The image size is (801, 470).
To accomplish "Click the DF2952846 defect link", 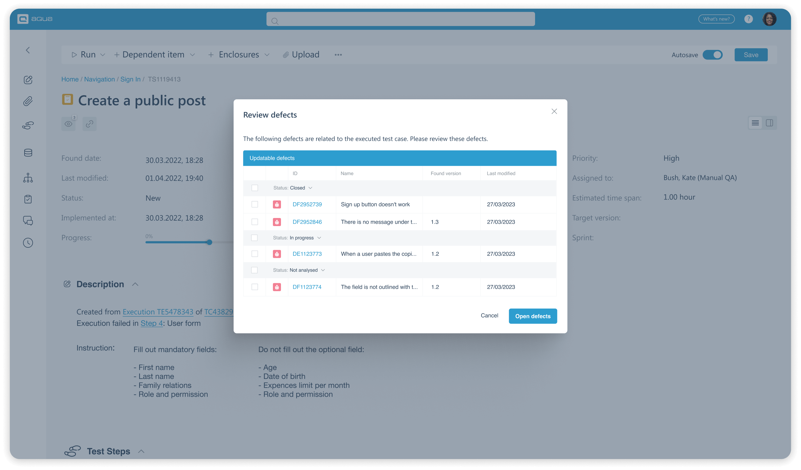I will point(307,221).
